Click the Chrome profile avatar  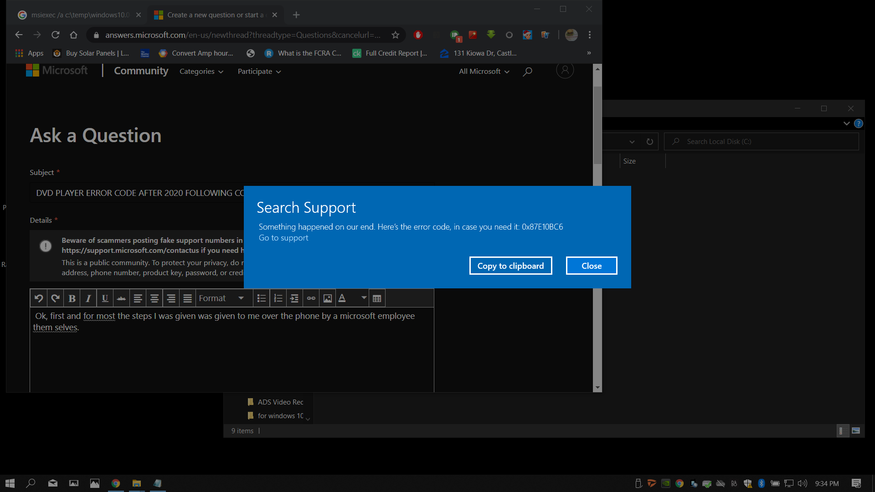click(571, 35)
